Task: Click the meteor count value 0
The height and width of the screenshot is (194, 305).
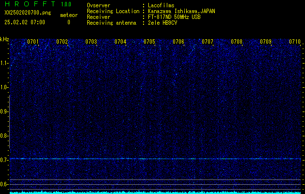Action: click(x=69, y=22)
